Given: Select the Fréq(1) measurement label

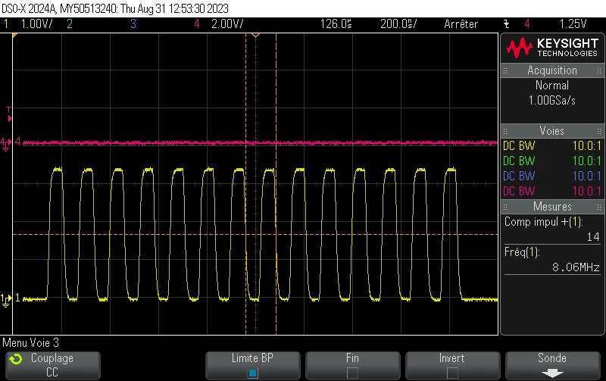Looking at the screenshot, I should [522, 252].
